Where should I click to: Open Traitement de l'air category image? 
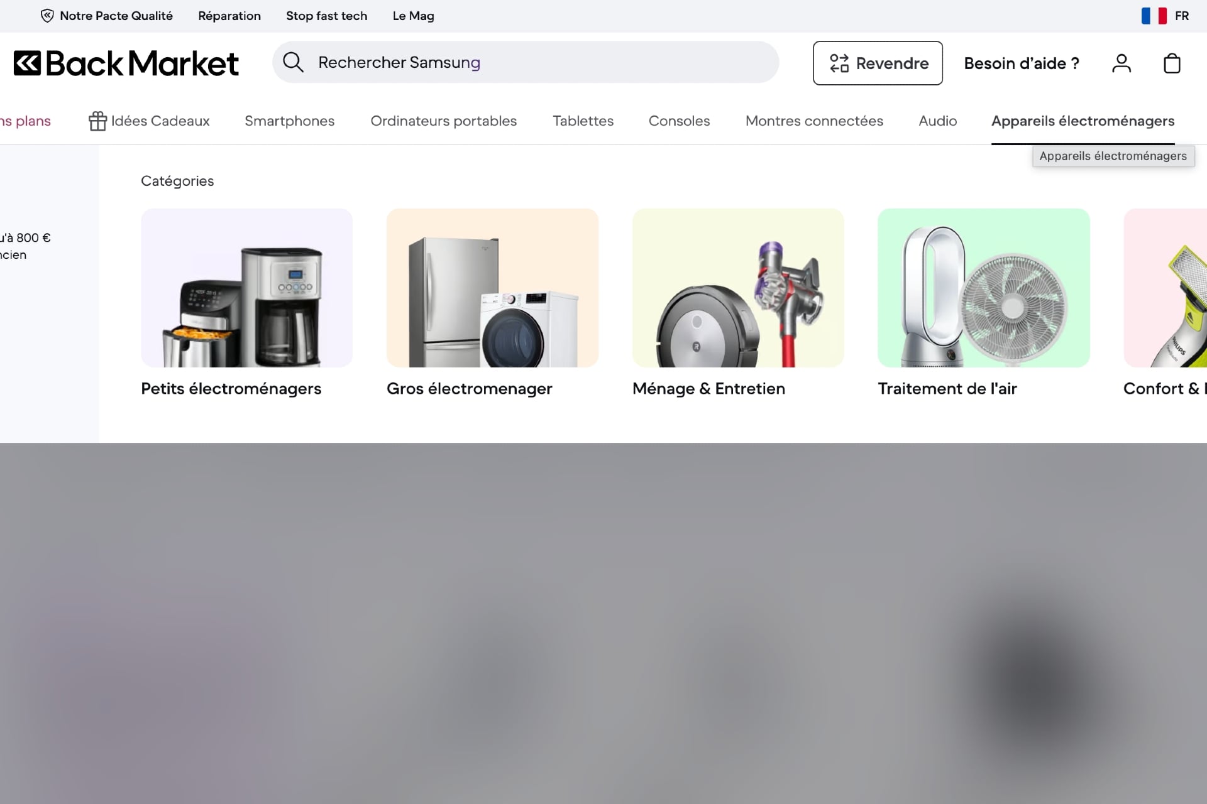(x=983, y=288)
